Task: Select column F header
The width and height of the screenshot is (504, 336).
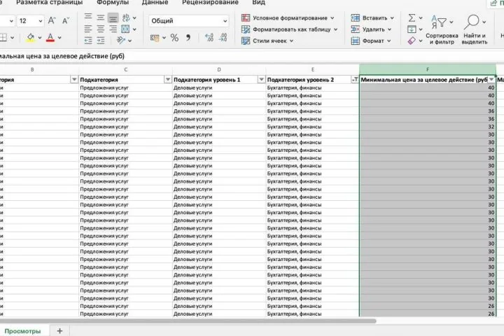Action: (428, 69)
